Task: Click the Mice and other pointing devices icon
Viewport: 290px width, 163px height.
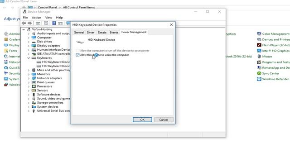Action: (34, 70)
